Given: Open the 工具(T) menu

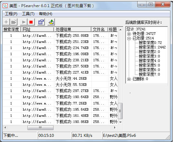Looking at the screenshot, I should tap(28, 14).
